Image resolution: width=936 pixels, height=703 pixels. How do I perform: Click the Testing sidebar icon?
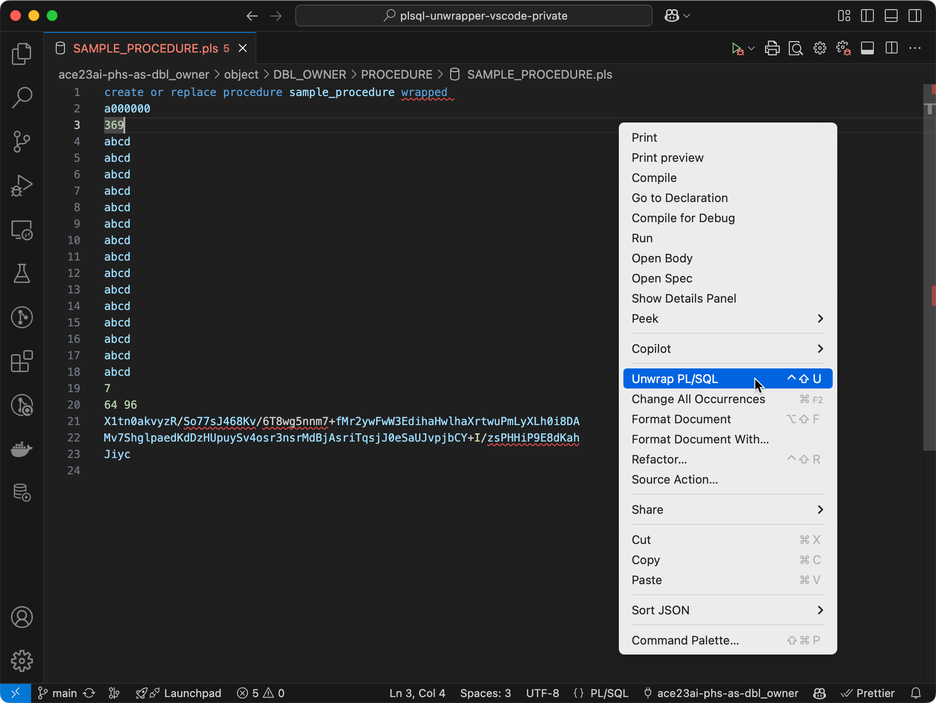[x=21, y=273]
